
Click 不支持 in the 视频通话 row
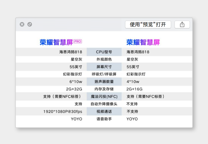pos(132,111)
